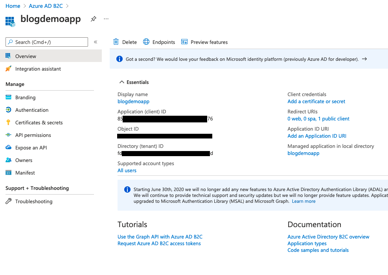388x275 pixels.
Task: Click the Overview grid icon in sidebar
Action: point(8,56)
